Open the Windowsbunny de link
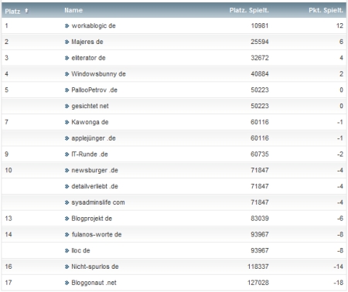This screenshot has width=348, height=292. (98, 74)
